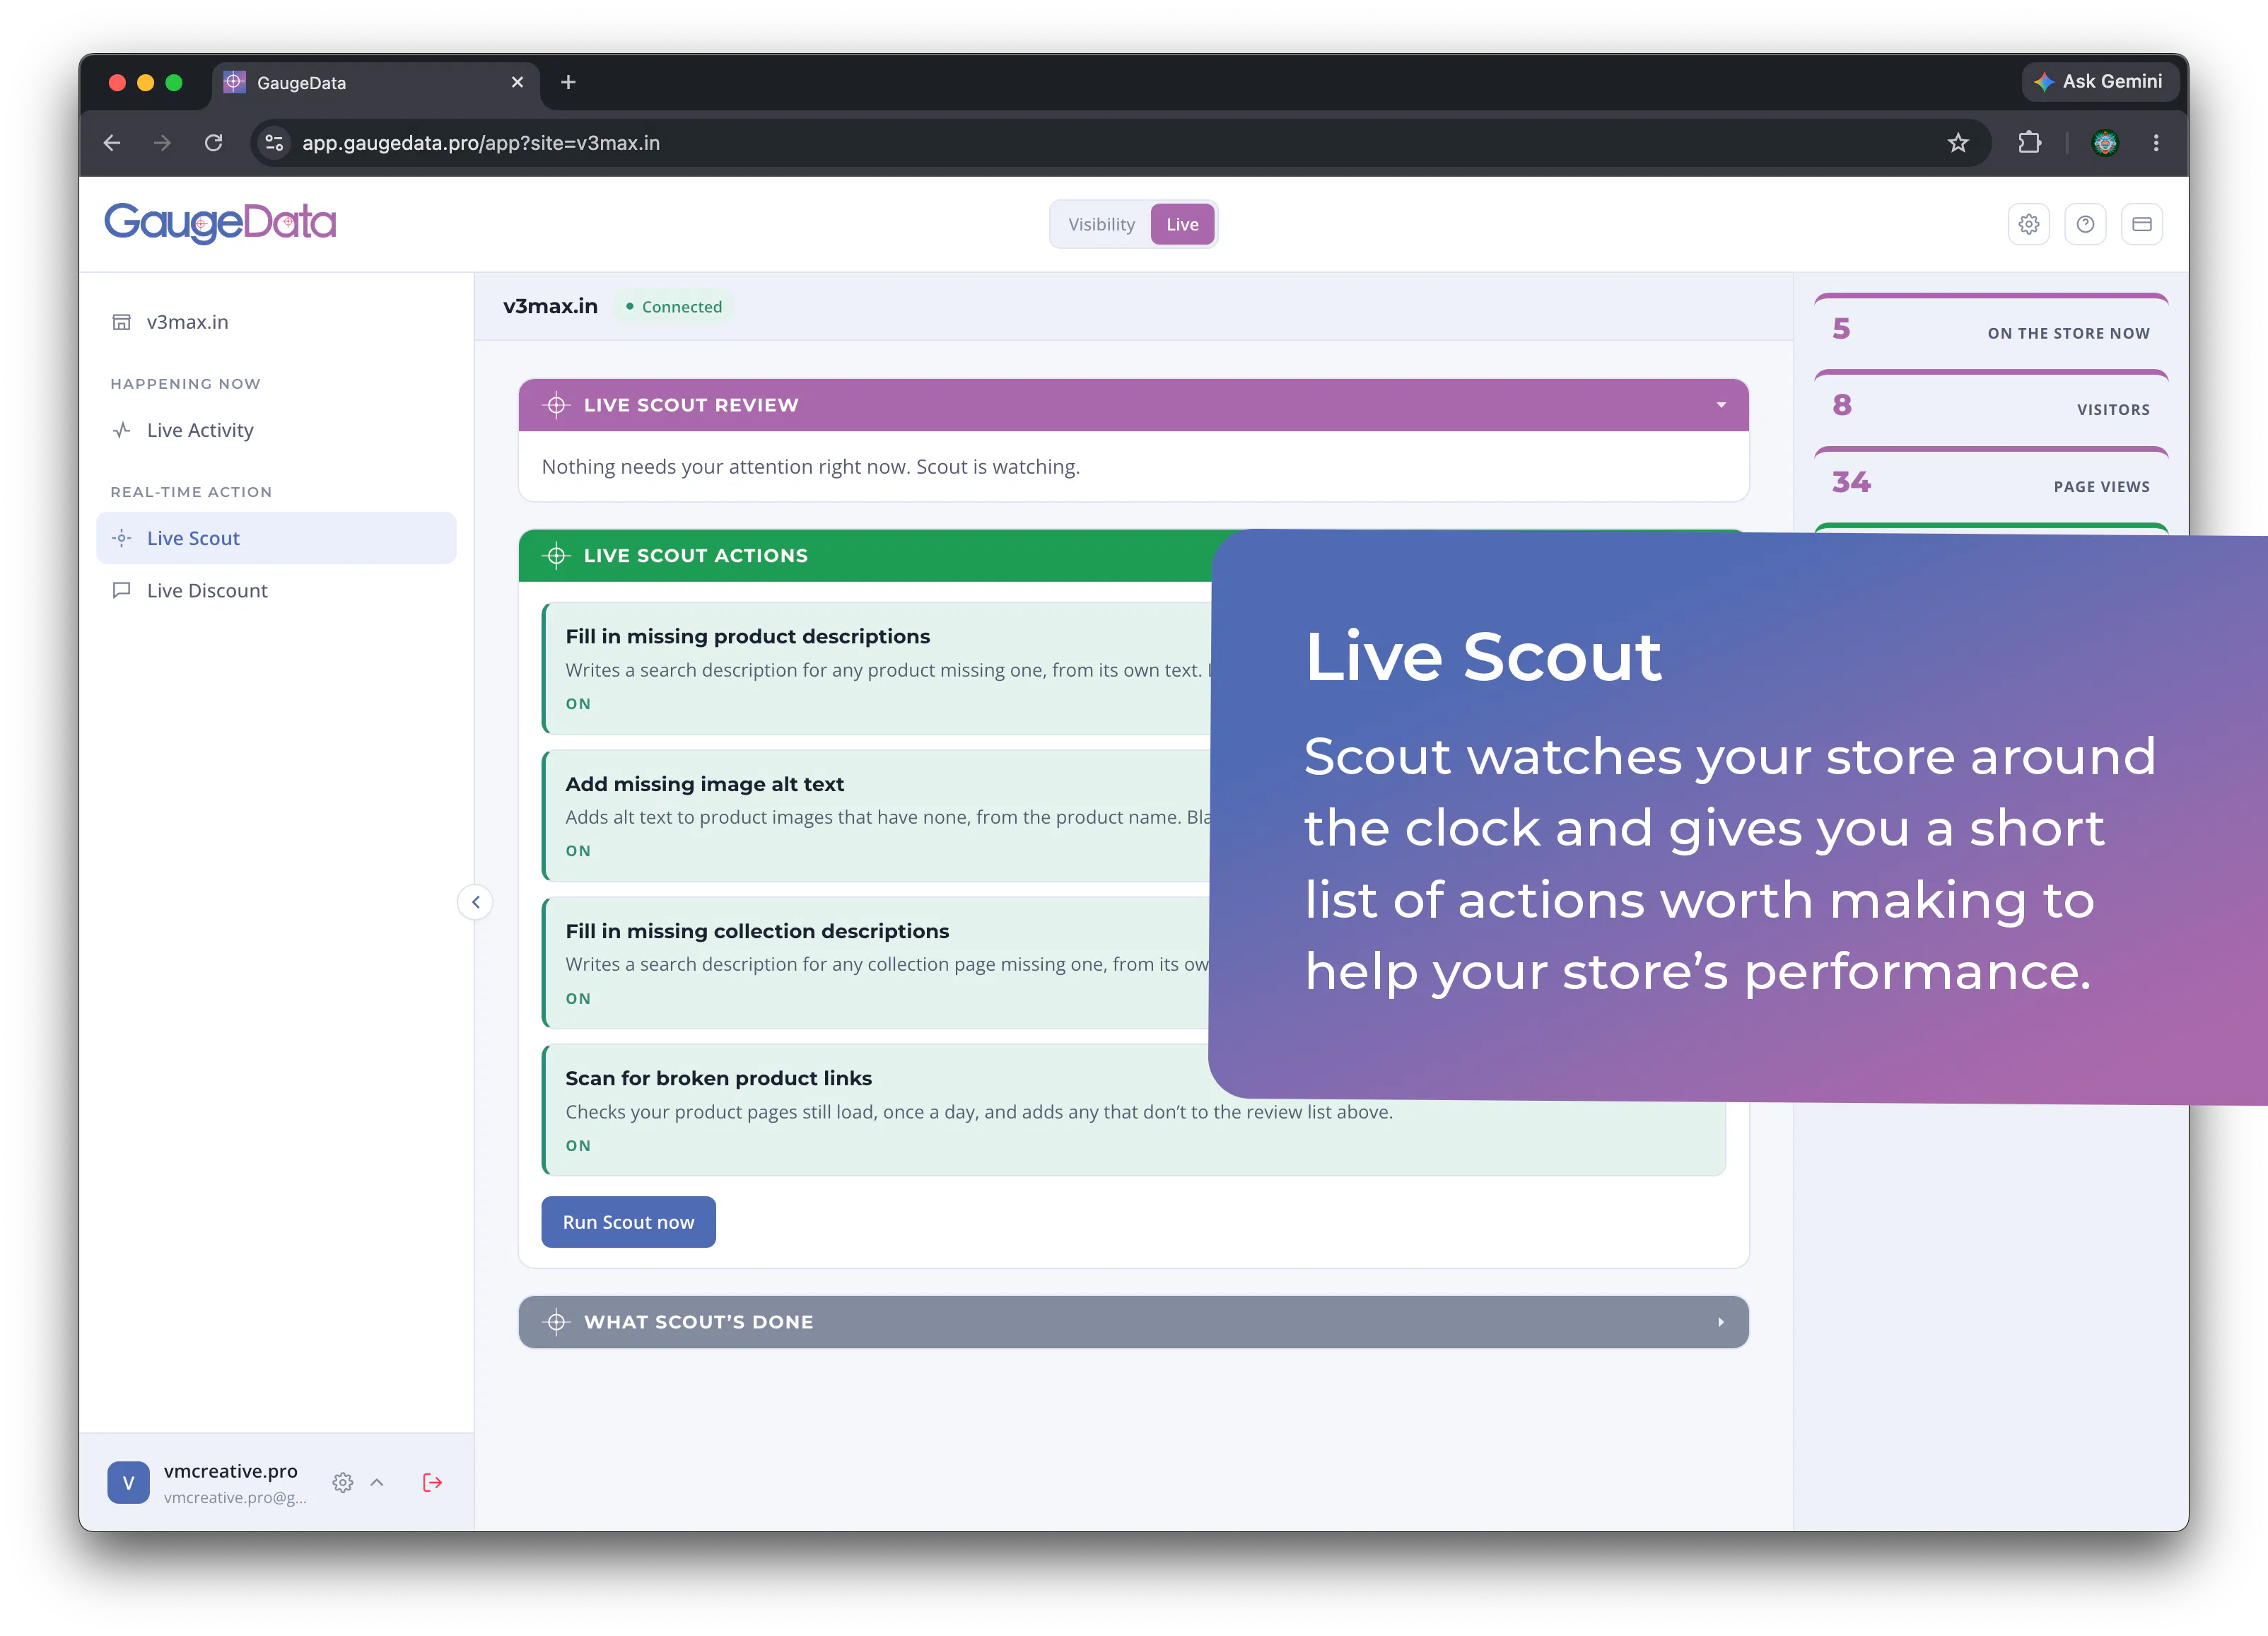
Task: Click the V avatar for vmcreative.pro
Action: (x=128, y=1482)
